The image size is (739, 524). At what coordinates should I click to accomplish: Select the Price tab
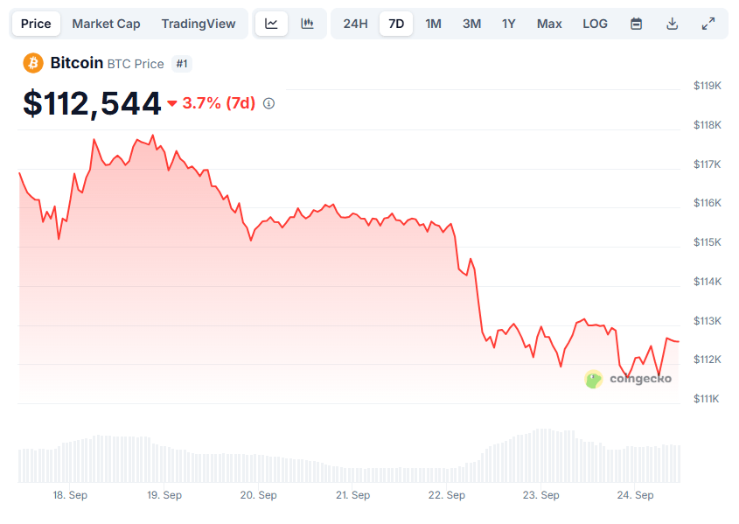[x=36, y=24]
